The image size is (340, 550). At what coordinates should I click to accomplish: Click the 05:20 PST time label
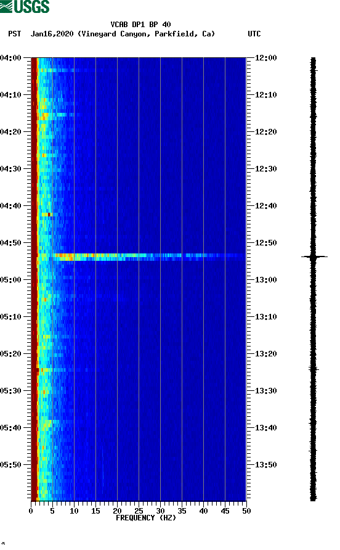(x=10, y=354)
